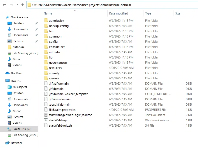This screenshot has width=198, height=152.
Task: Click 4/26/2019 date of resources folder
Action: (121, 68)
